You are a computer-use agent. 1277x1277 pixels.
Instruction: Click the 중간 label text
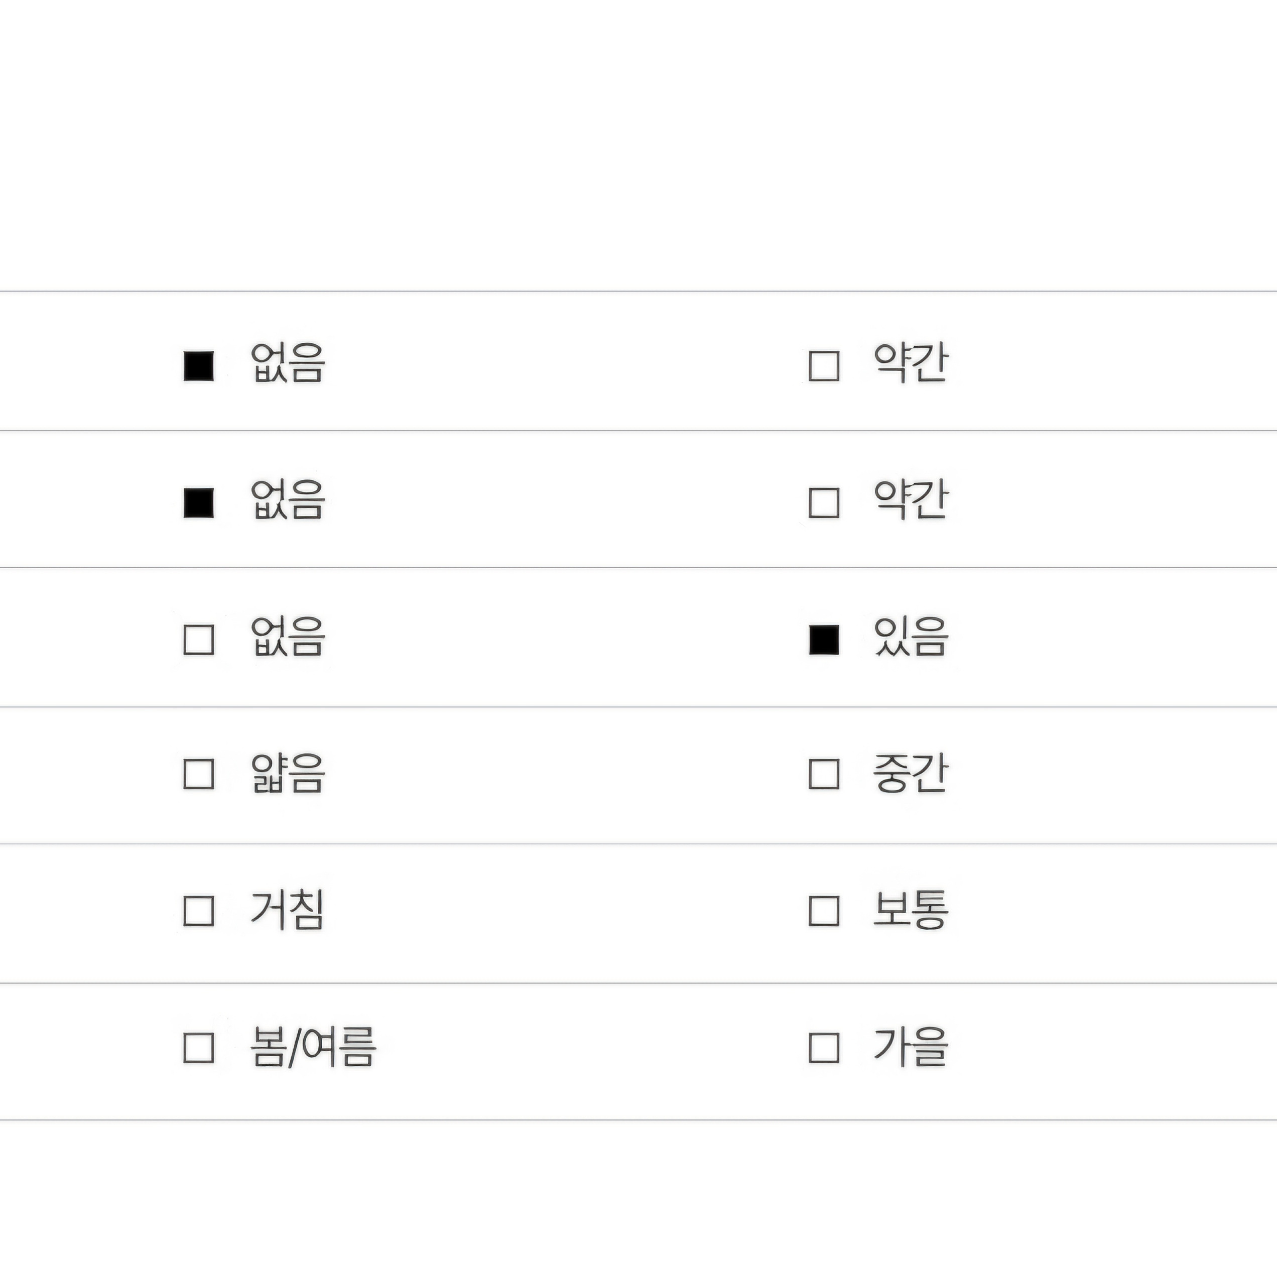click(911, 774)
